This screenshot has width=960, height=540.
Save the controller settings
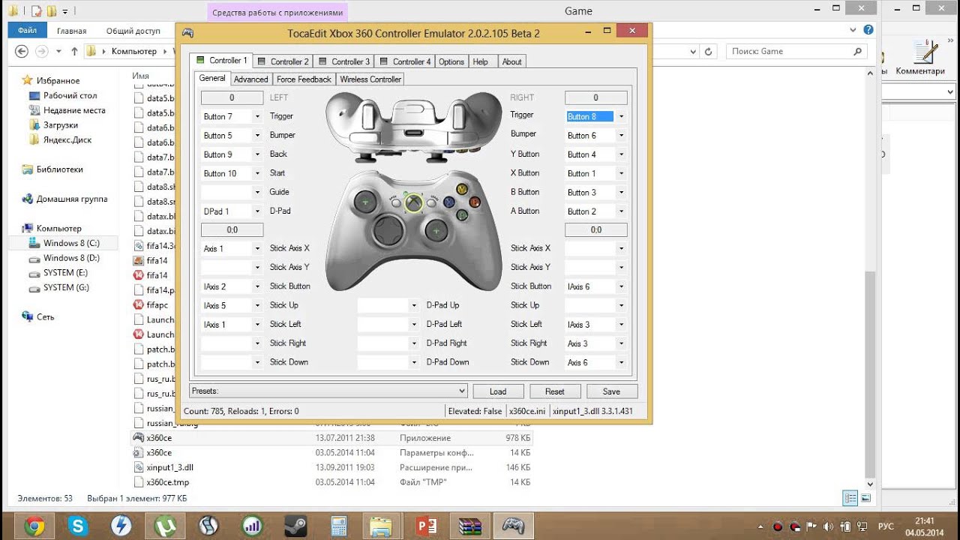click(612, 391)
